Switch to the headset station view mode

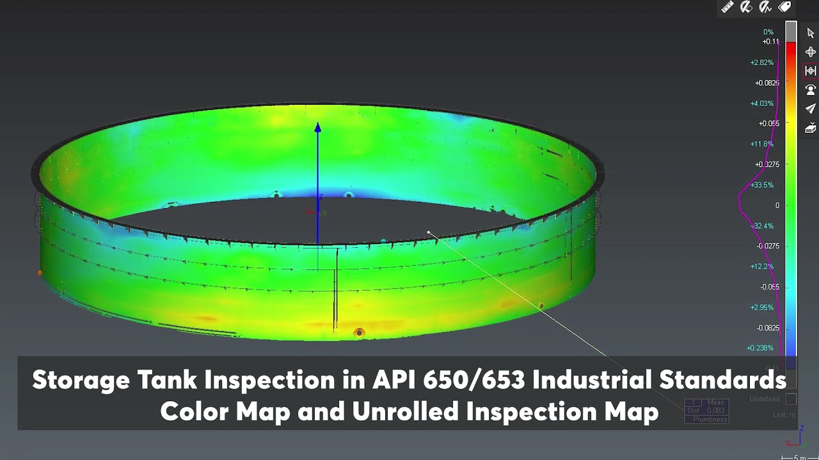(x=811, y=89)
